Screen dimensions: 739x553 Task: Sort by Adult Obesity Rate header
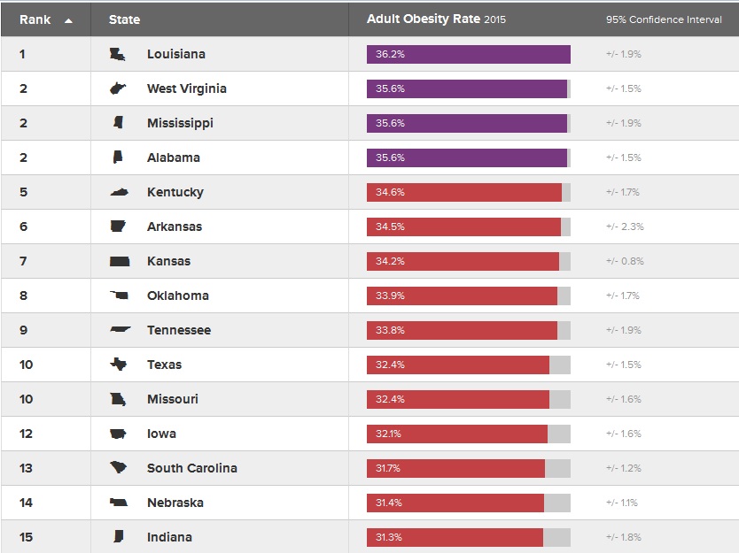point(424,19)
